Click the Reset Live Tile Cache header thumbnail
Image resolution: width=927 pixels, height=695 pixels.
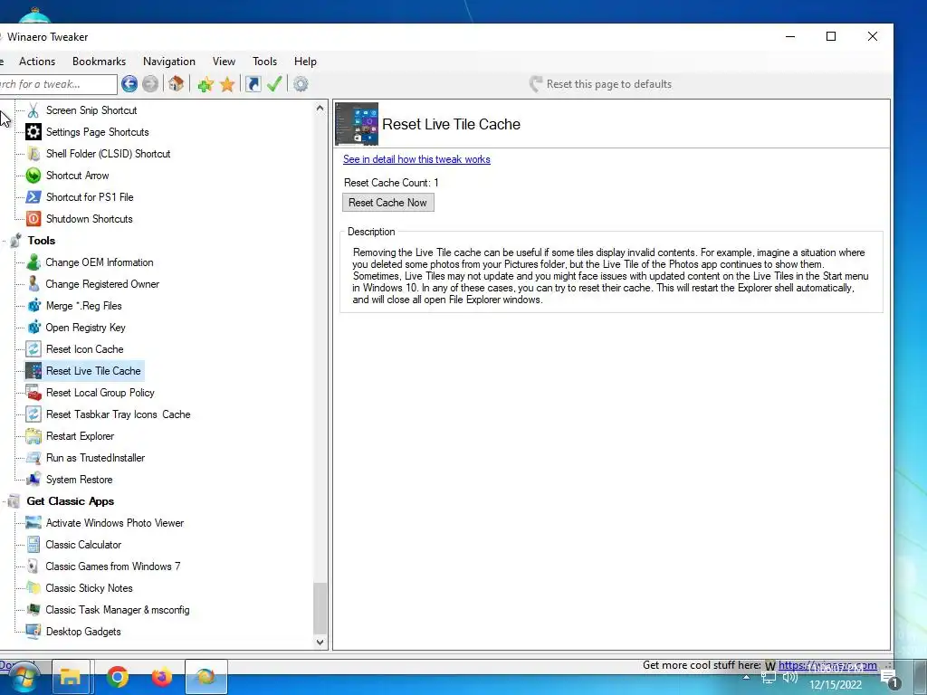point(357,124)
